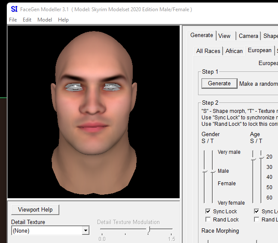Switch to the Shape tab
The height and width of the screenshot is (243, 278).
click(270, 36)
